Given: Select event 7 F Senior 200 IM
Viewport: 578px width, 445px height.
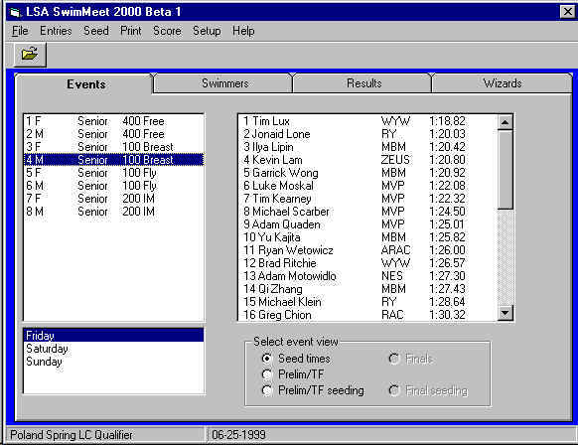Looking at the screenshot, I should (113, 199).
